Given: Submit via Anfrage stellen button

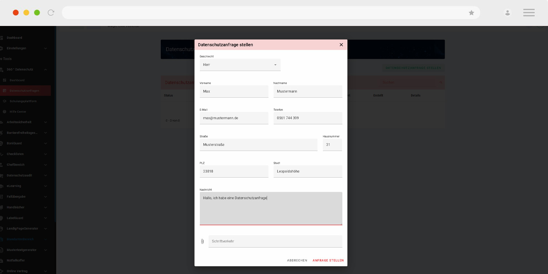Looking at the screenshot, I should (328, 260).
